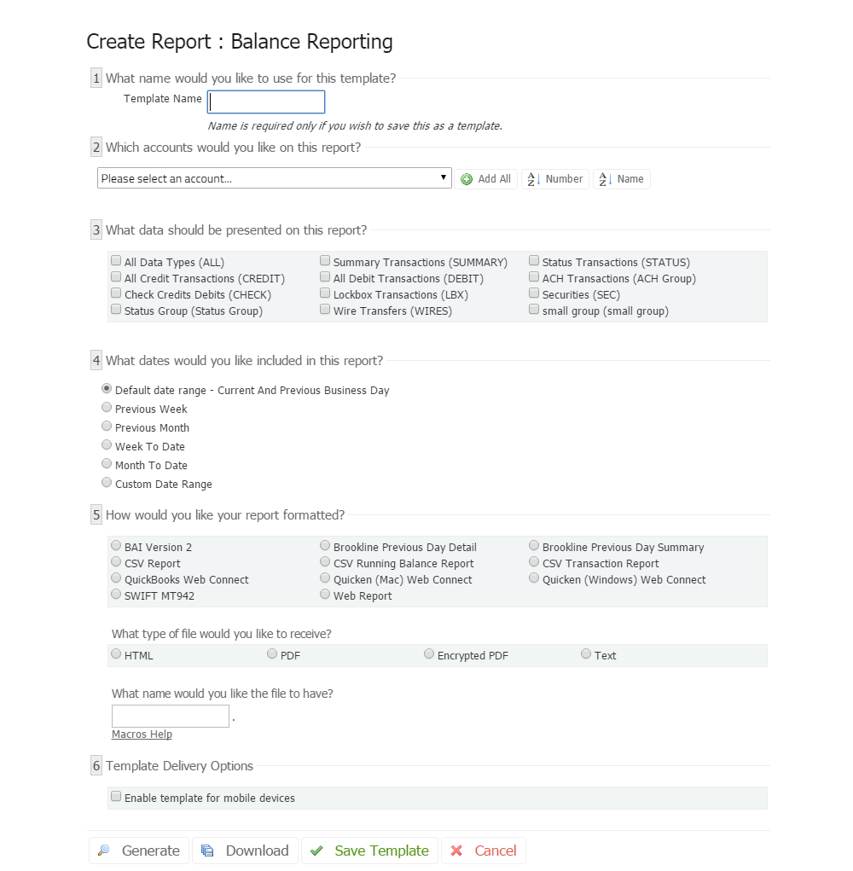The image size is (853, 871).
Task: Click the Download report icon
Action: [x=207, y=851]
